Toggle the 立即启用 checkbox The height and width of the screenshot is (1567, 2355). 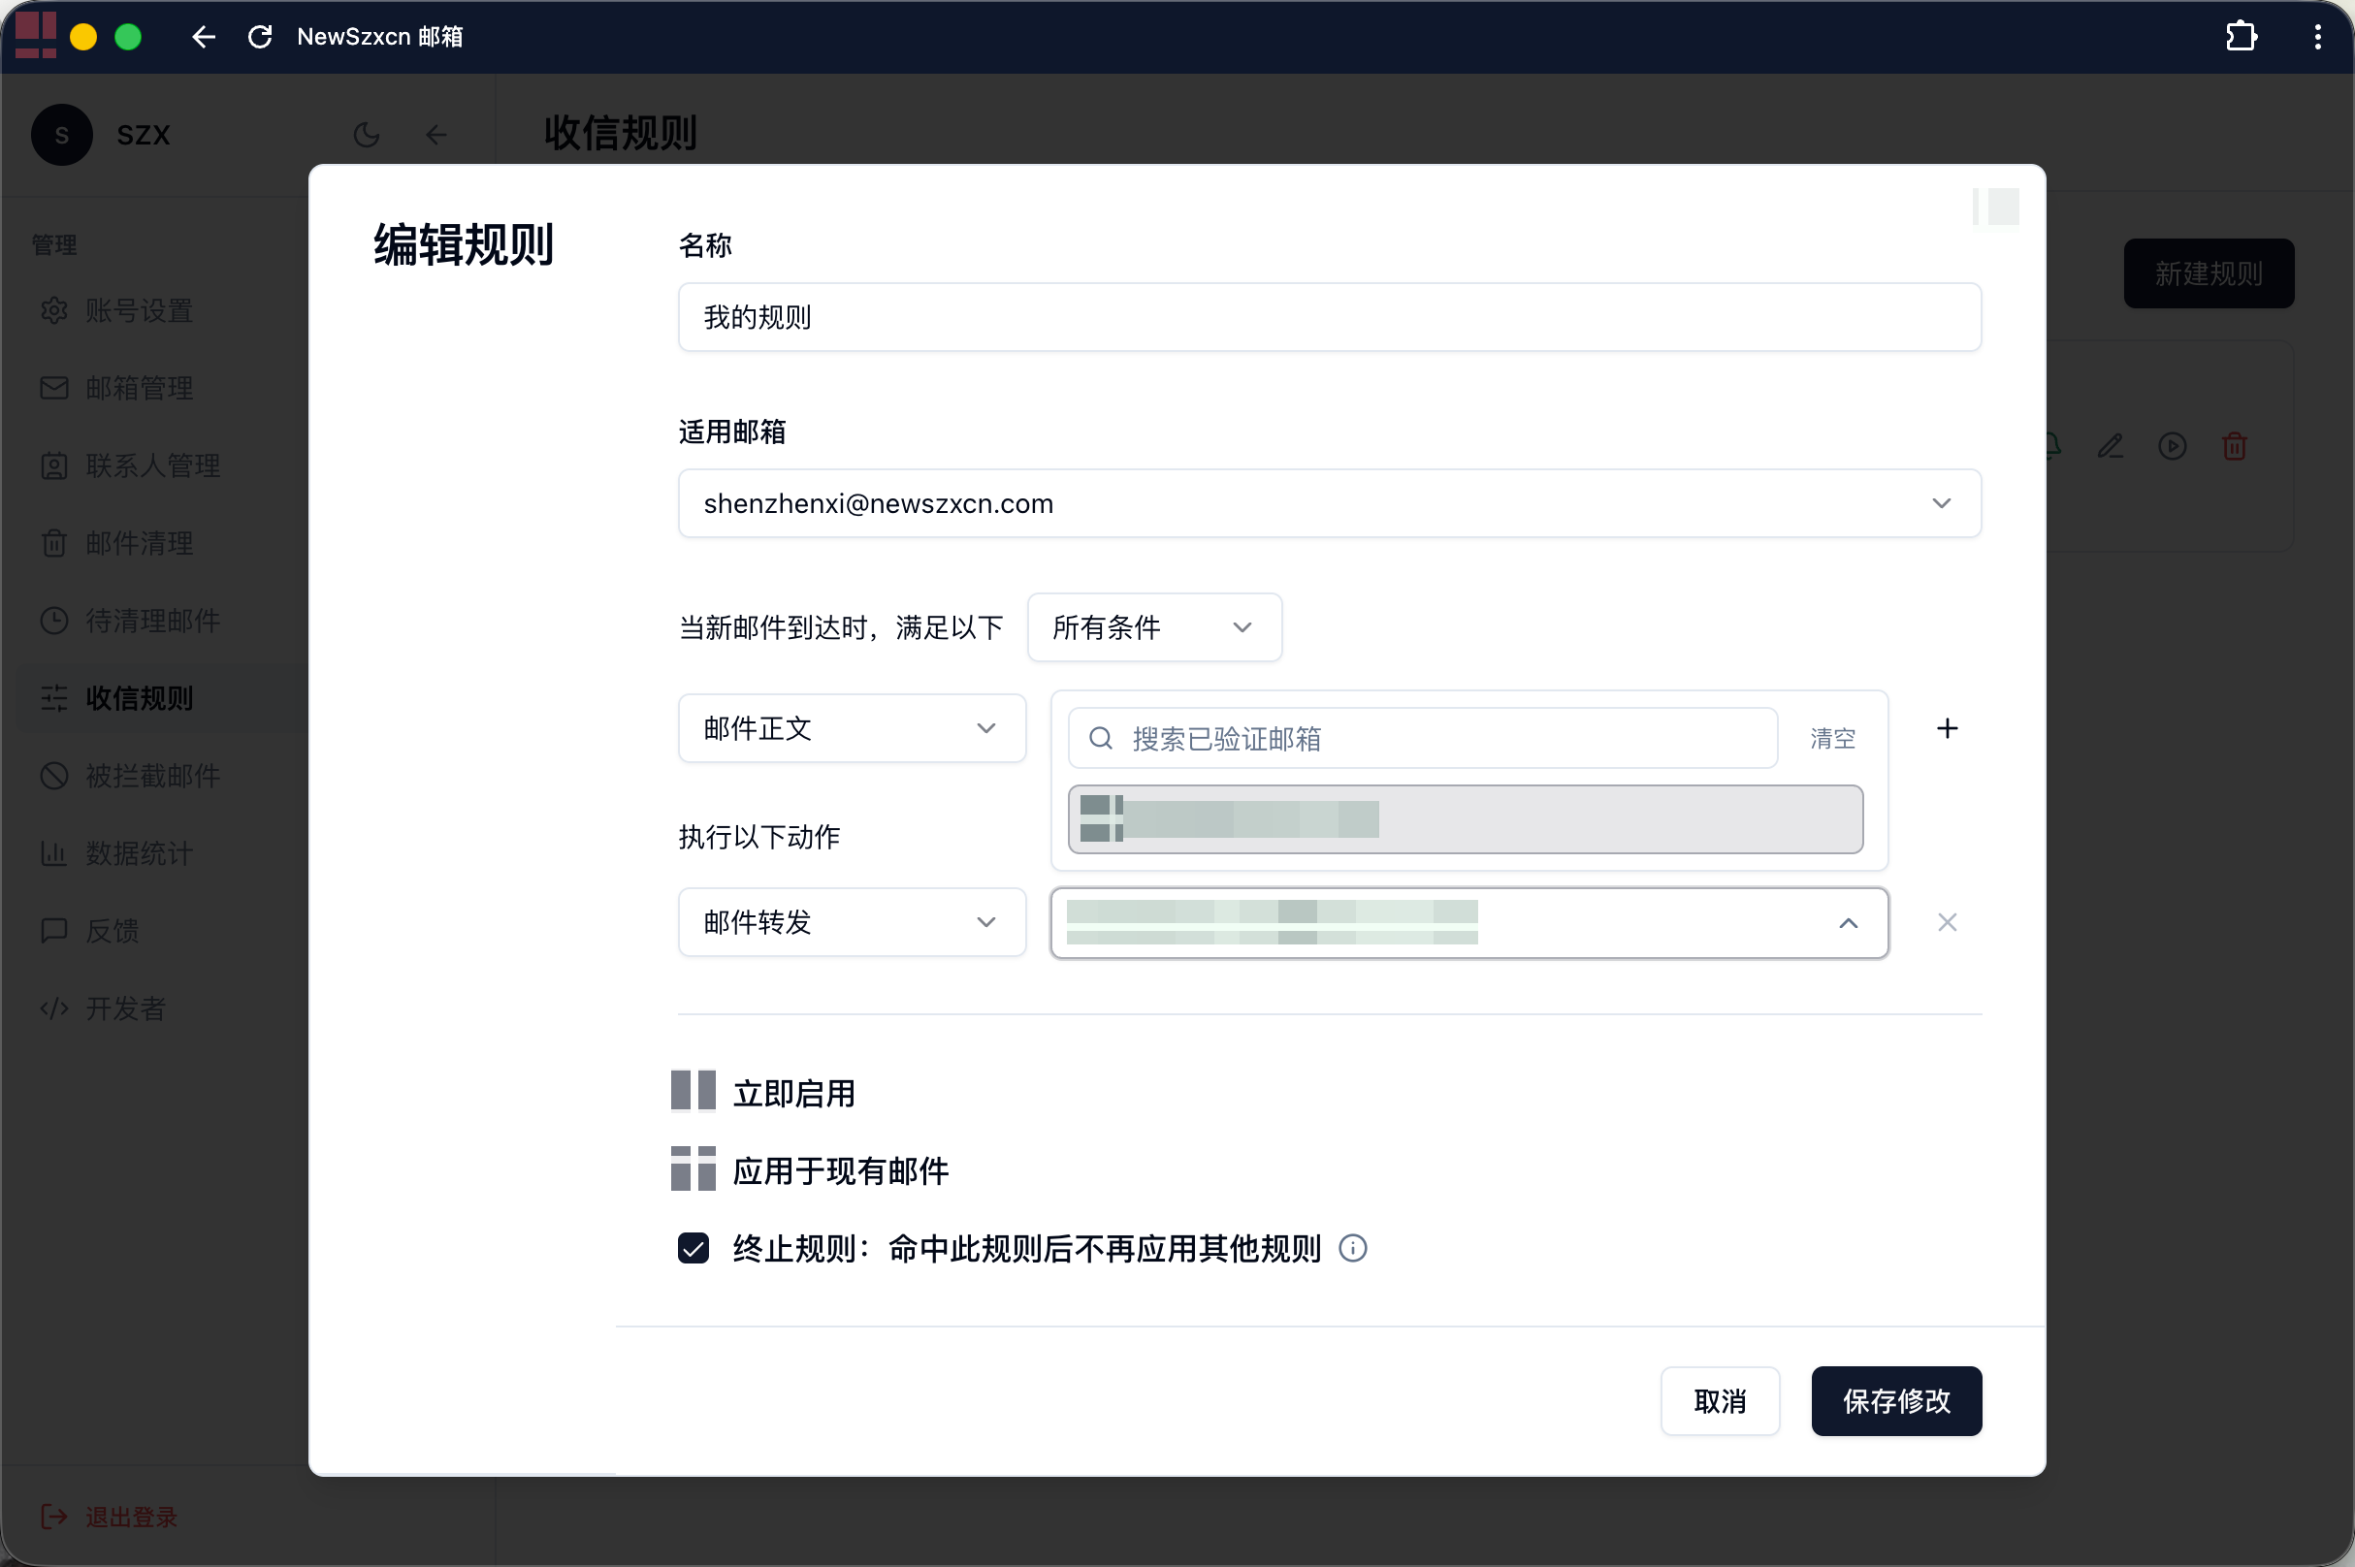click(693, 1091)
